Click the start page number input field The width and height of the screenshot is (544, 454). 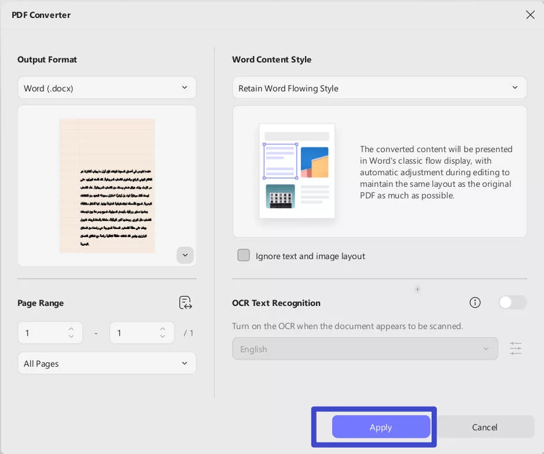(41, 333)
